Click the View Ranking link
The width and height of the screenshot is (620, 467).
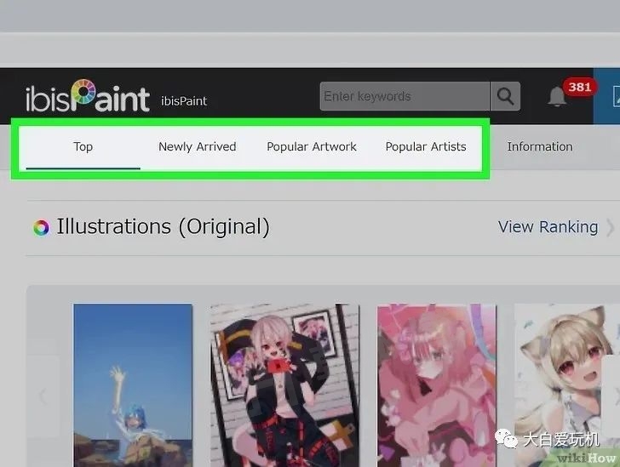548,227
